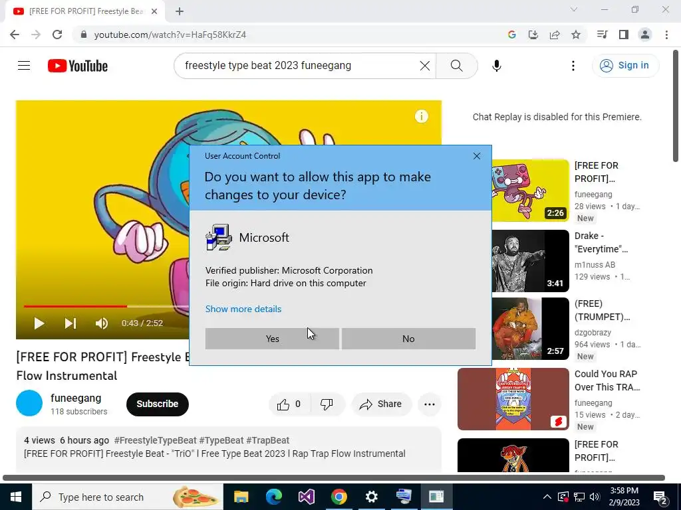681x510 pixels.
Task: Skip to next video button
Action: coord(70,323)
